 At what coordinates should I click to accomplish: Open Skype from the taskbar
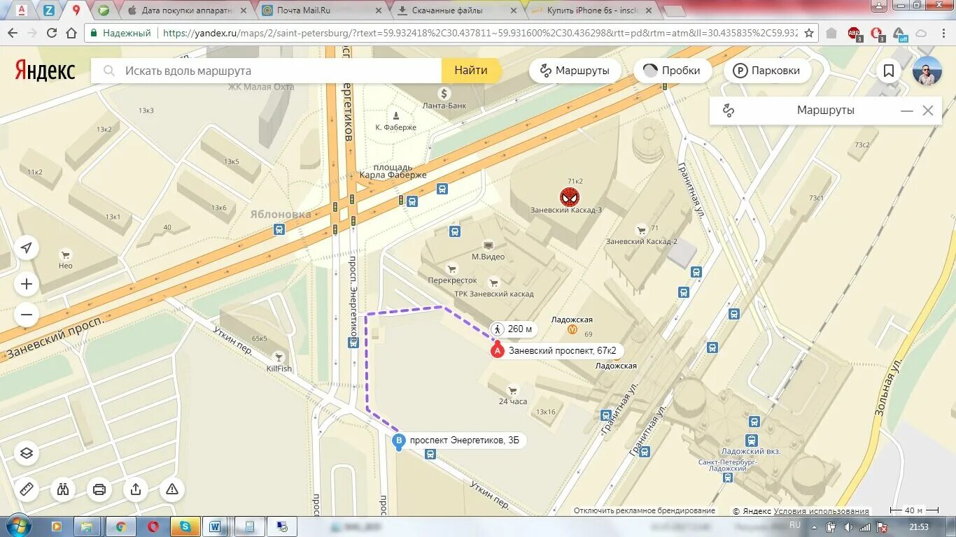pyautogui.click(x=185, y=527)
